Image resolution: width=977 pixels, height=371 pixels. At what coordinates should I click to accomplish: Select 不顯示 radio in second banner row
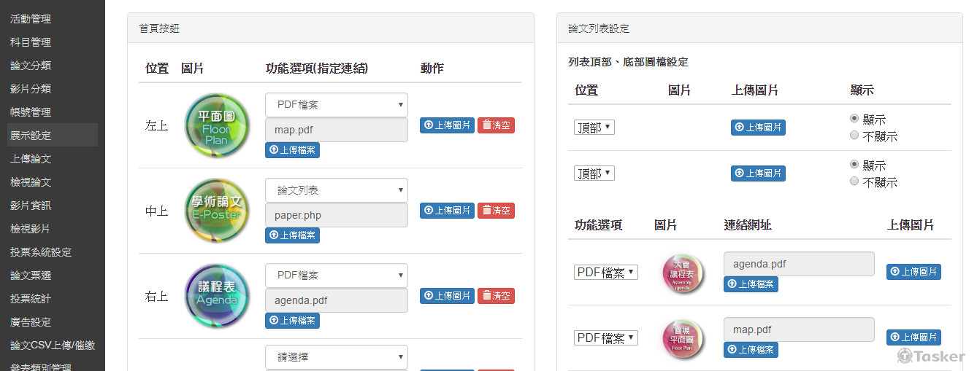(x=854, y=181)
